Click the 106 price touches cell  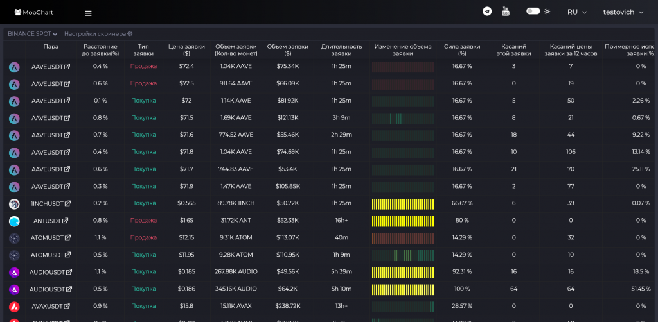571,151
